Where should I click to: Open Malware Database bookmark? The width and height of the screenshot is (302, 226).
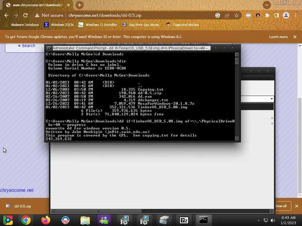(23, 25)
